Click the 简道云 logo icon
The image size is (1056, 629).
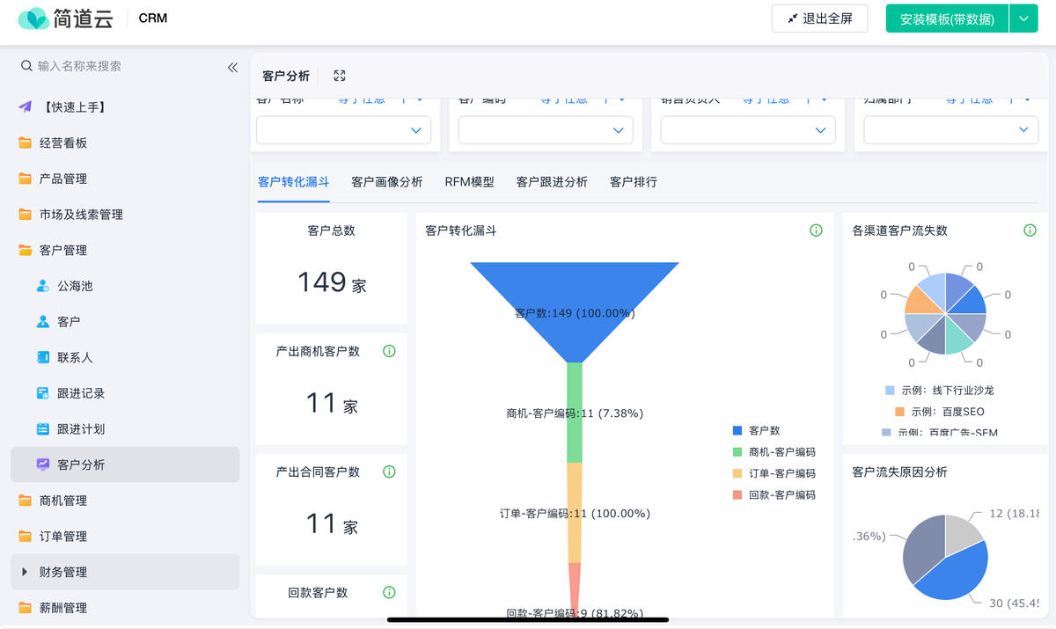[x=33, y=18]
